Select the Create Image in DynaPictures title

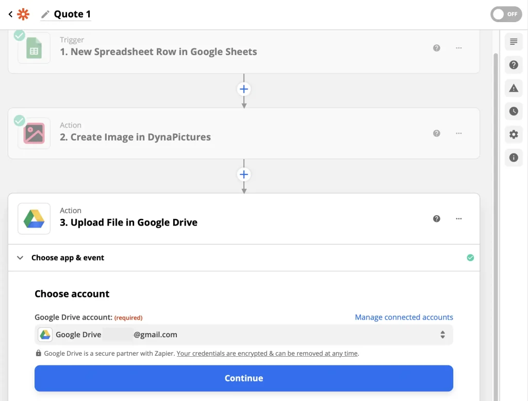click(136, 137)
